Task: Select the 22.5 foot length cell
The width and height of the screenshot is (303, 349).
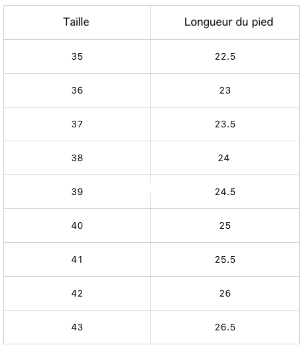Action: (225, 56)
